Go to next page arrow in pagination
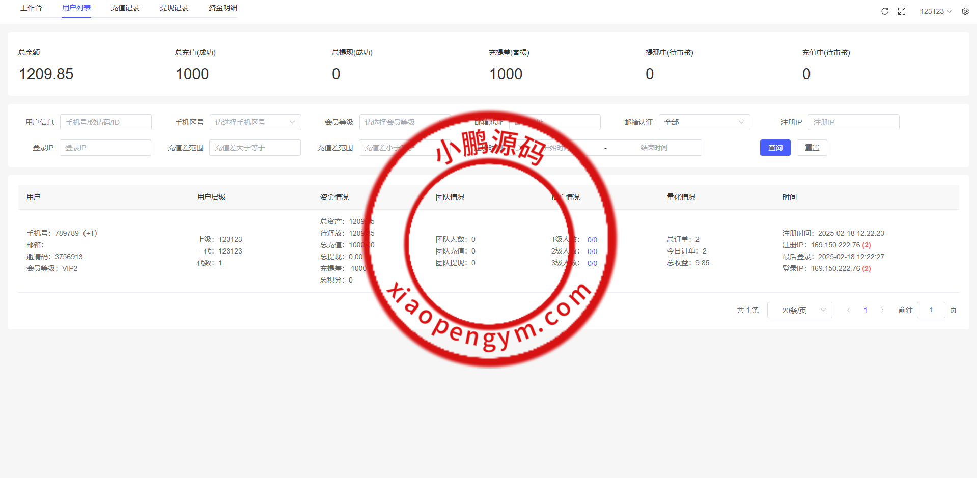Image resolution: width=977 pixels, height=478 pixels. (x=882, y=310)
